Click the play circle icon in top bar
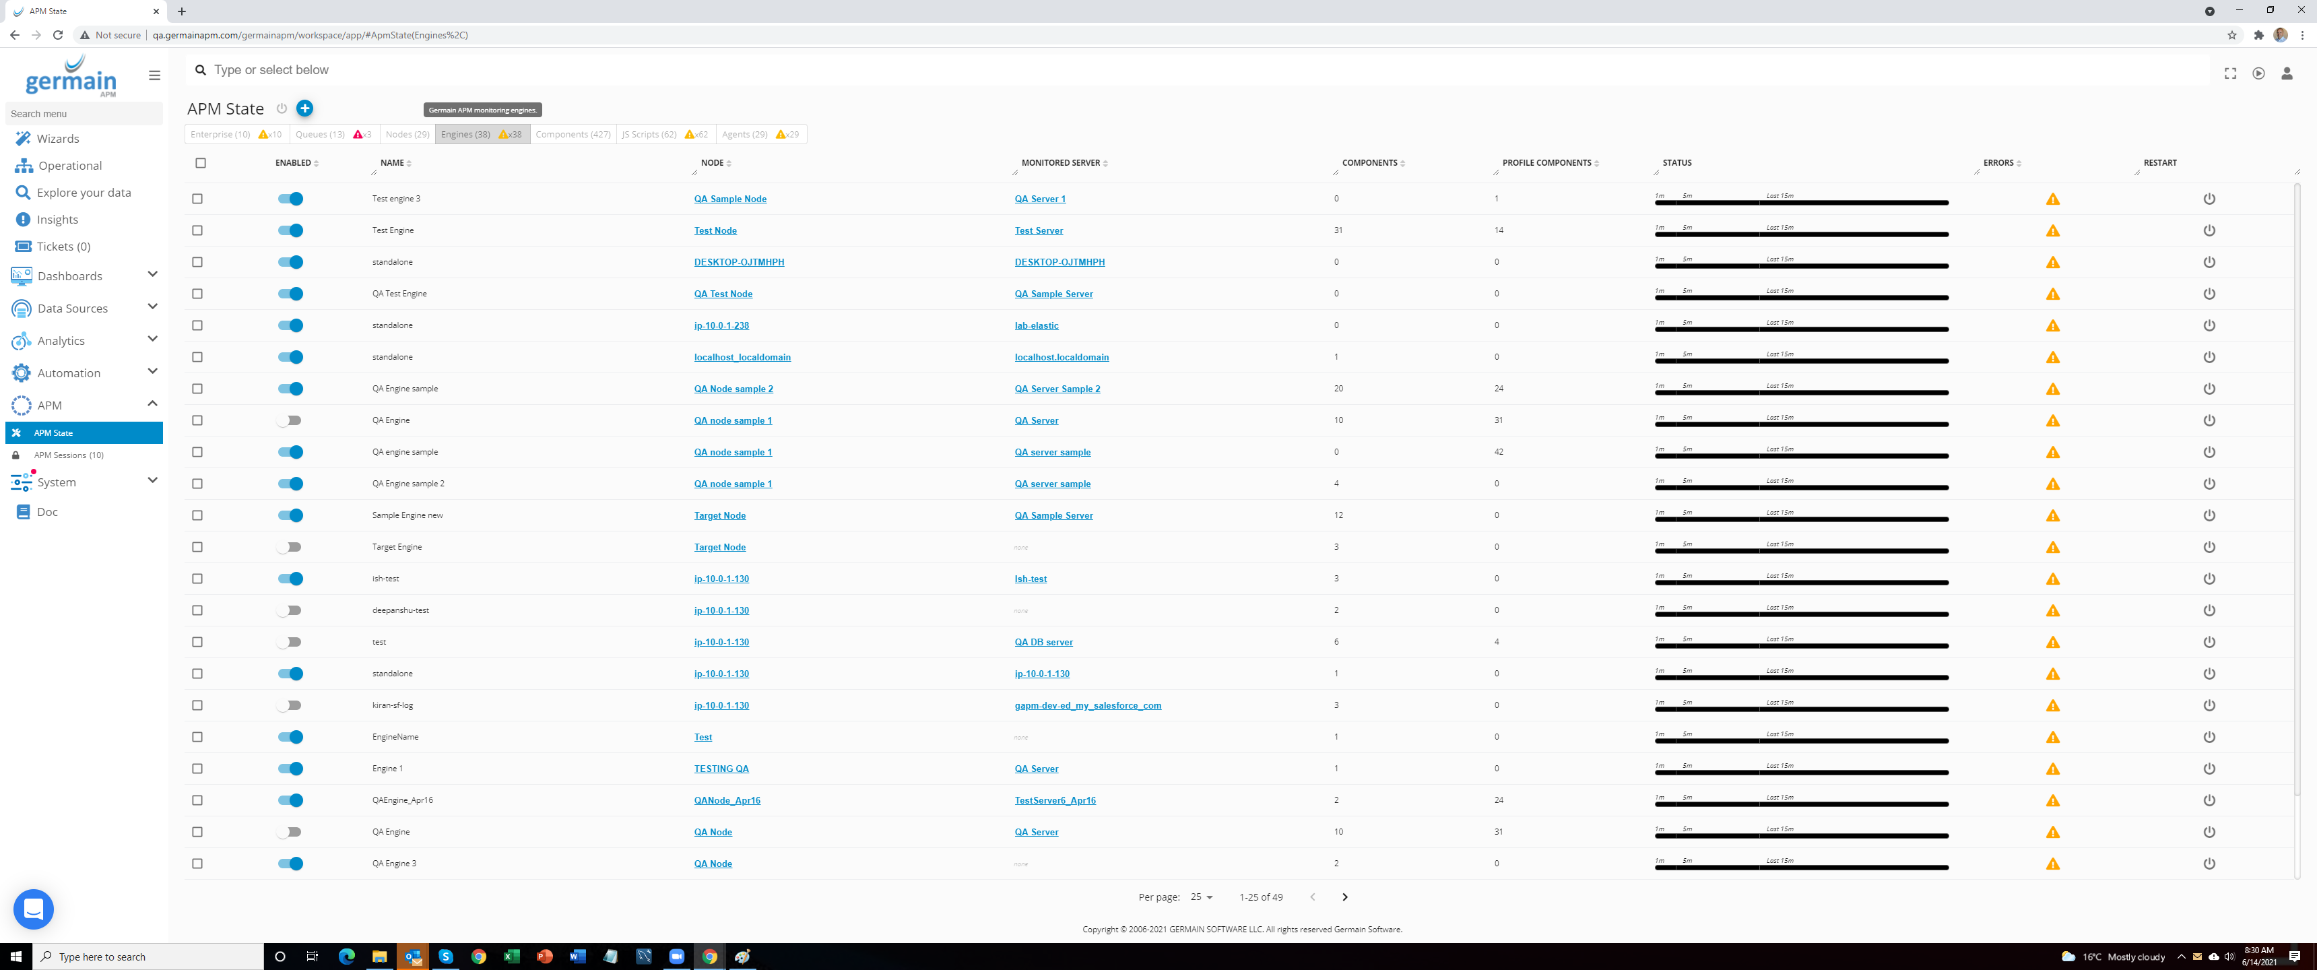 click(2258, 74)
